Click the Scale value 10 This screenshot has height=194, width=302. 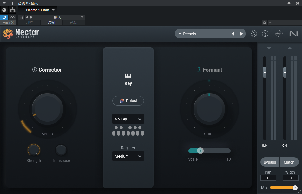point(229,159)
